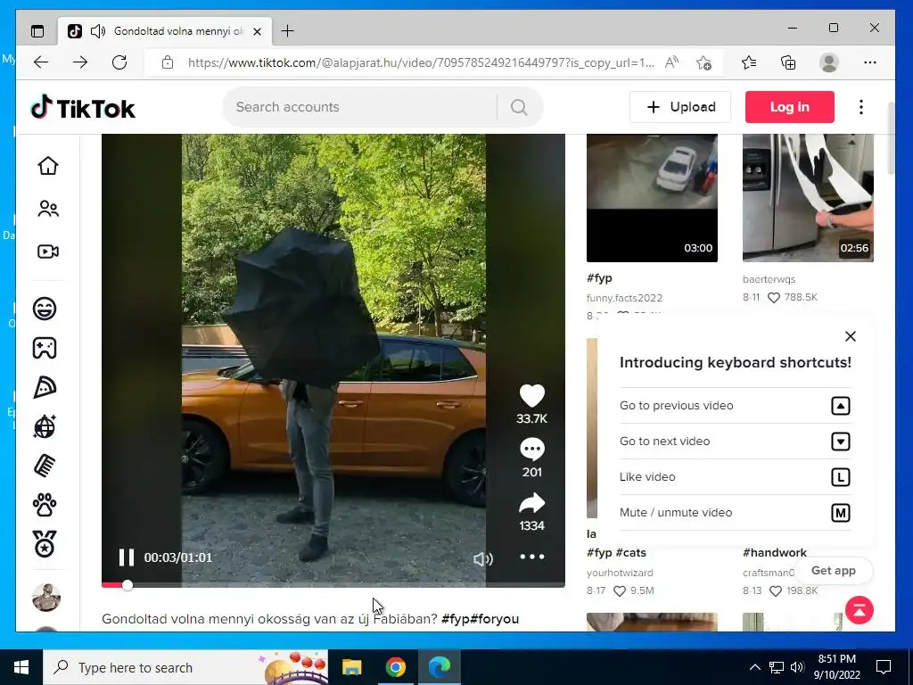Click the Get app button

(834, 571)
